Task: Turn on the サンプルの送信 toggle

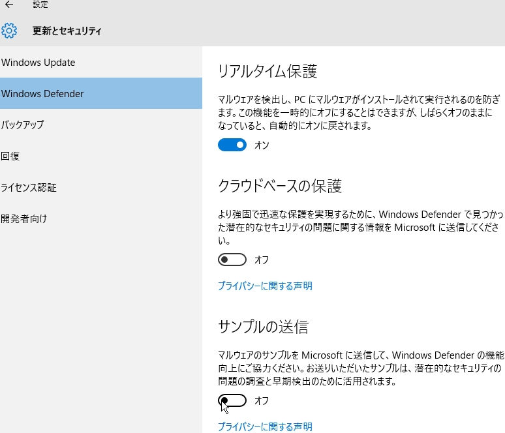Action: (x=232, y=400)
